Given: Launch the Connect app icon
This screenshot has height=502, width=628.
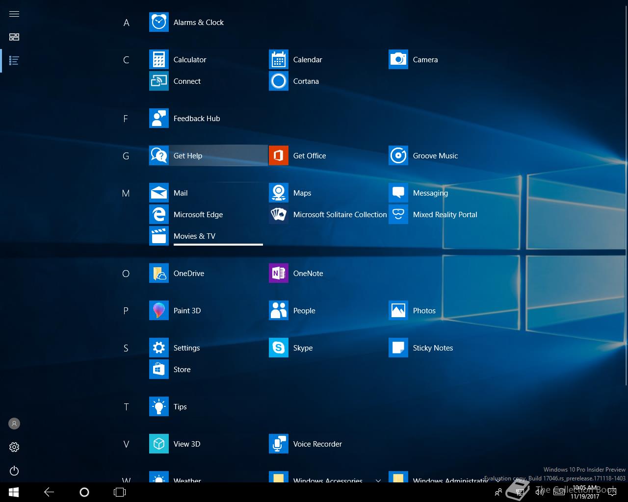Looking at the screenshot, I should [159, 81].
